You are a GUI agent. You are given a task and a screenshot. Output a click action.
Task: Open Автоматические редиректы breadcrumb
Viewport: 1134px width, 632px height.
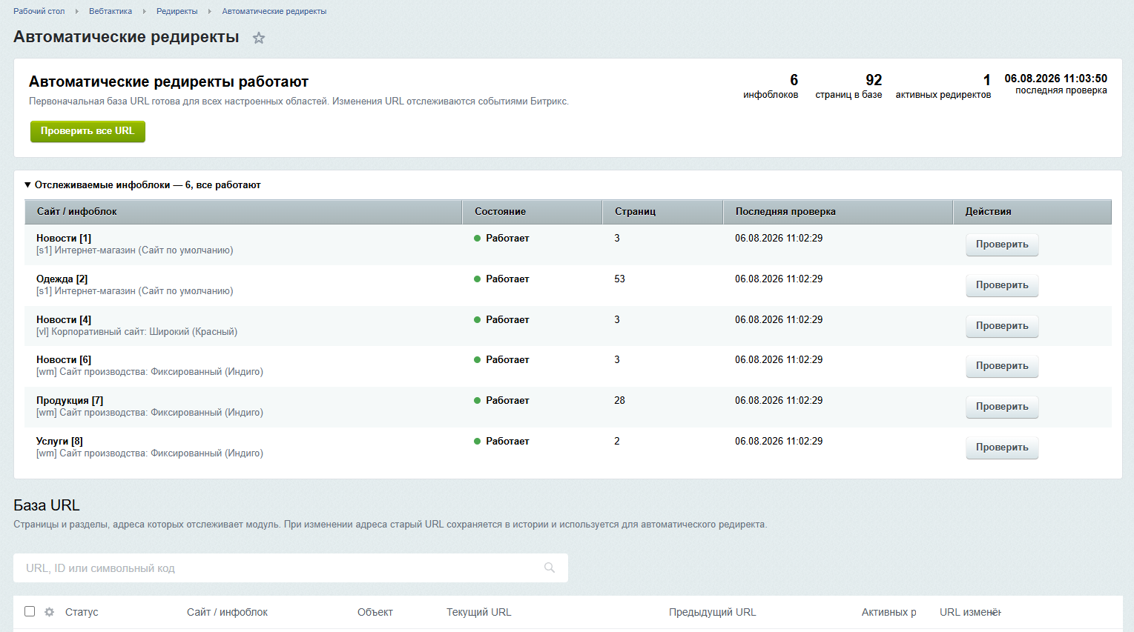pos(274,11)
